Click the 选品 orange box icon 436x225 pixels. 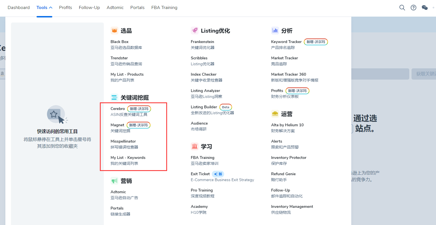point(114,30)
